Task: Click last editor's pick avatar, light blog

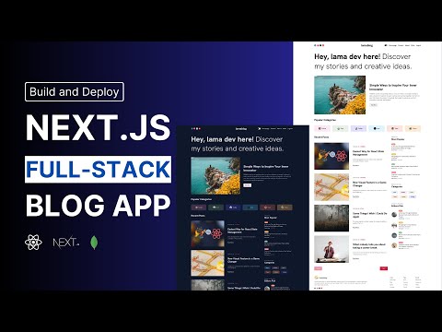Action: [394, 245]
